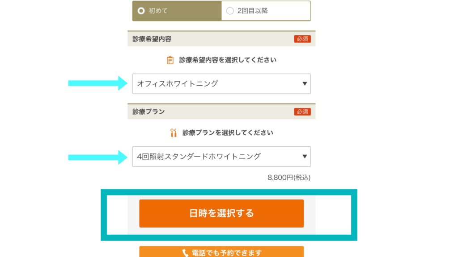Choose the 初めて first-visit option tab
458x257 pixels.
click(x=177, y=11)
